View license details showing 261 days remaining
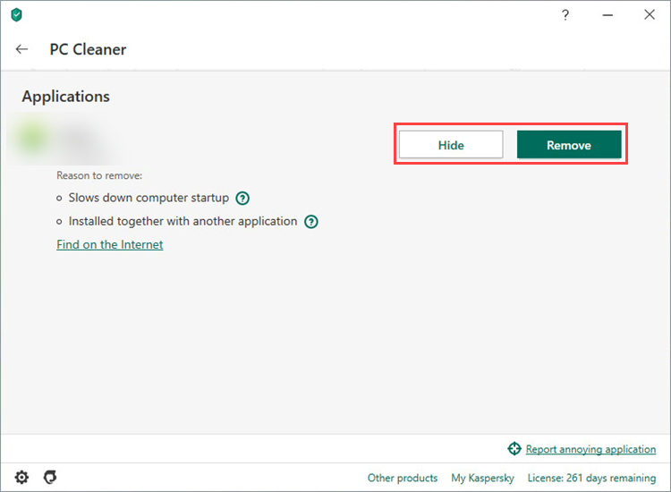The height and width of the screenshot is (492, 671). pyautogui.click(x=591, y=478)
